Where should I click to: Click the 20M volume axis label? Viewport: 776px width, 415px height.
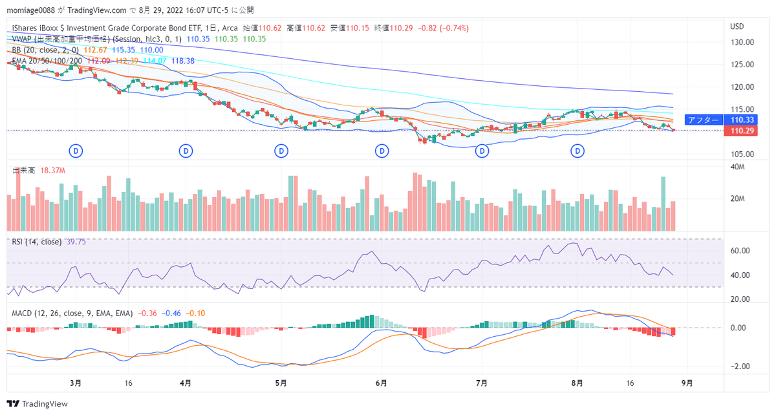click(x=737, y=199)
